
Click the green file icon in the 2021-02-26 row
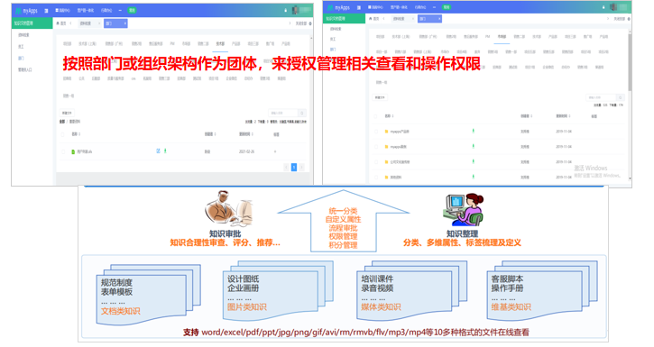73,151
